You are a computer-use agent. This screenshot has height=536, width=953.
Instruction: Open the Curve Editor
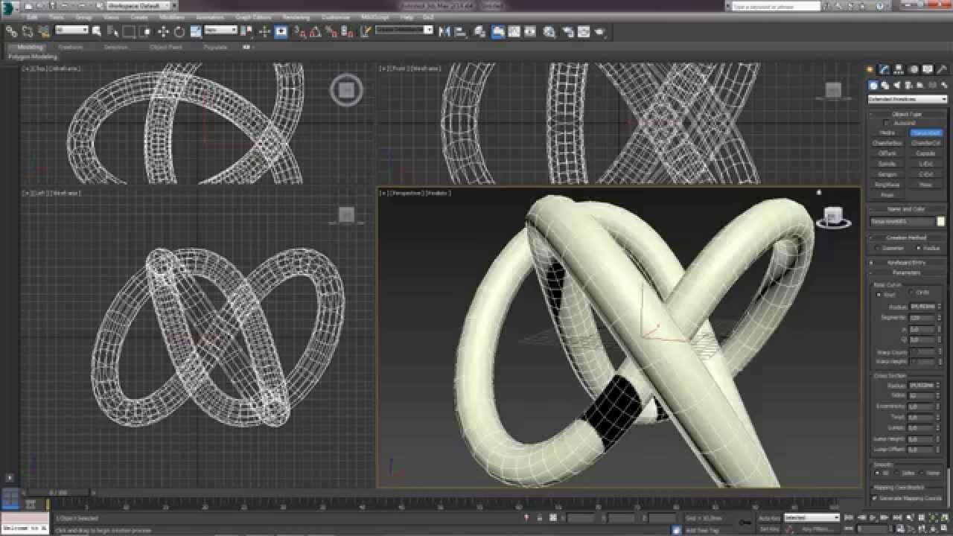[x=514, y=31]
